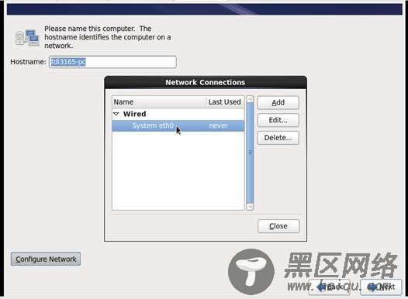Focus the Hostname text field
The height and width of the screenshot is (299, 408).
click(x=112, y=62)
